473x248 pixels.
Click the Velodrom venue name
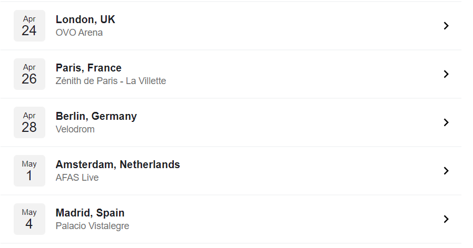point(75,129)
